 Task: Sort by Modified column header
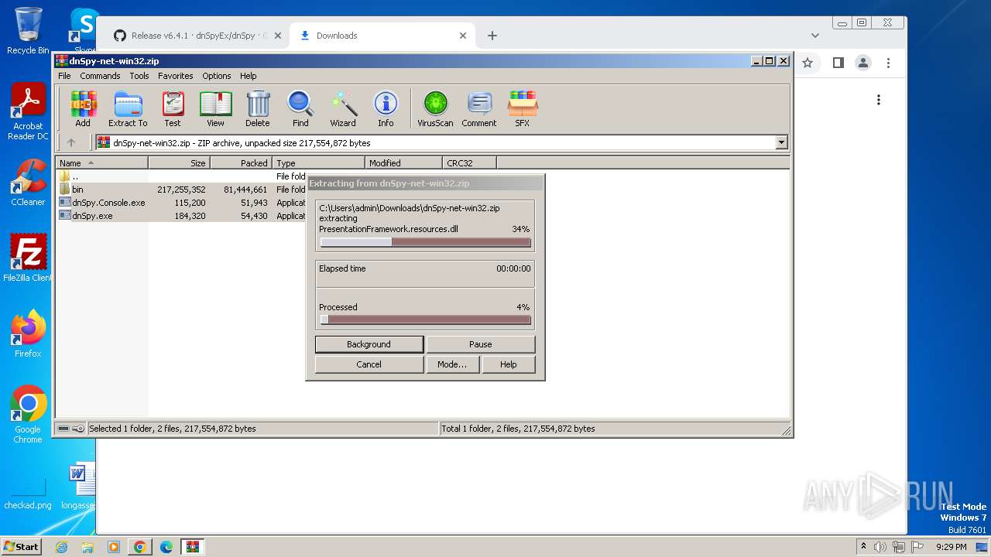click(x=403, y=162)
